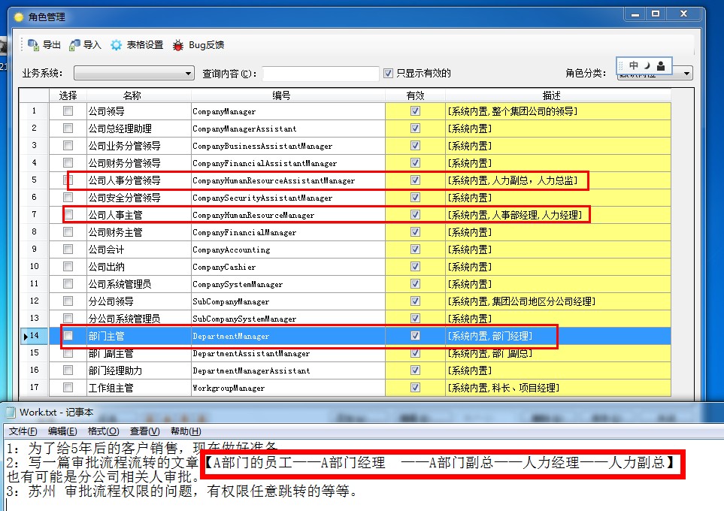Open Notepad 编辑(E) menu

(x=62, y=431)
